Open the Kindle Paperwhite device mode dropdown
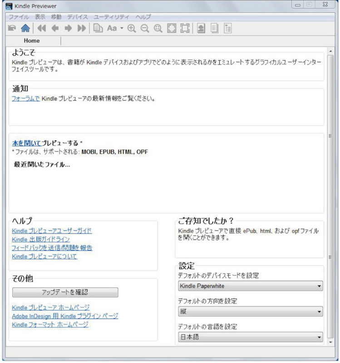340x363 pixels. pyautogui.click(x=251, y=286)
